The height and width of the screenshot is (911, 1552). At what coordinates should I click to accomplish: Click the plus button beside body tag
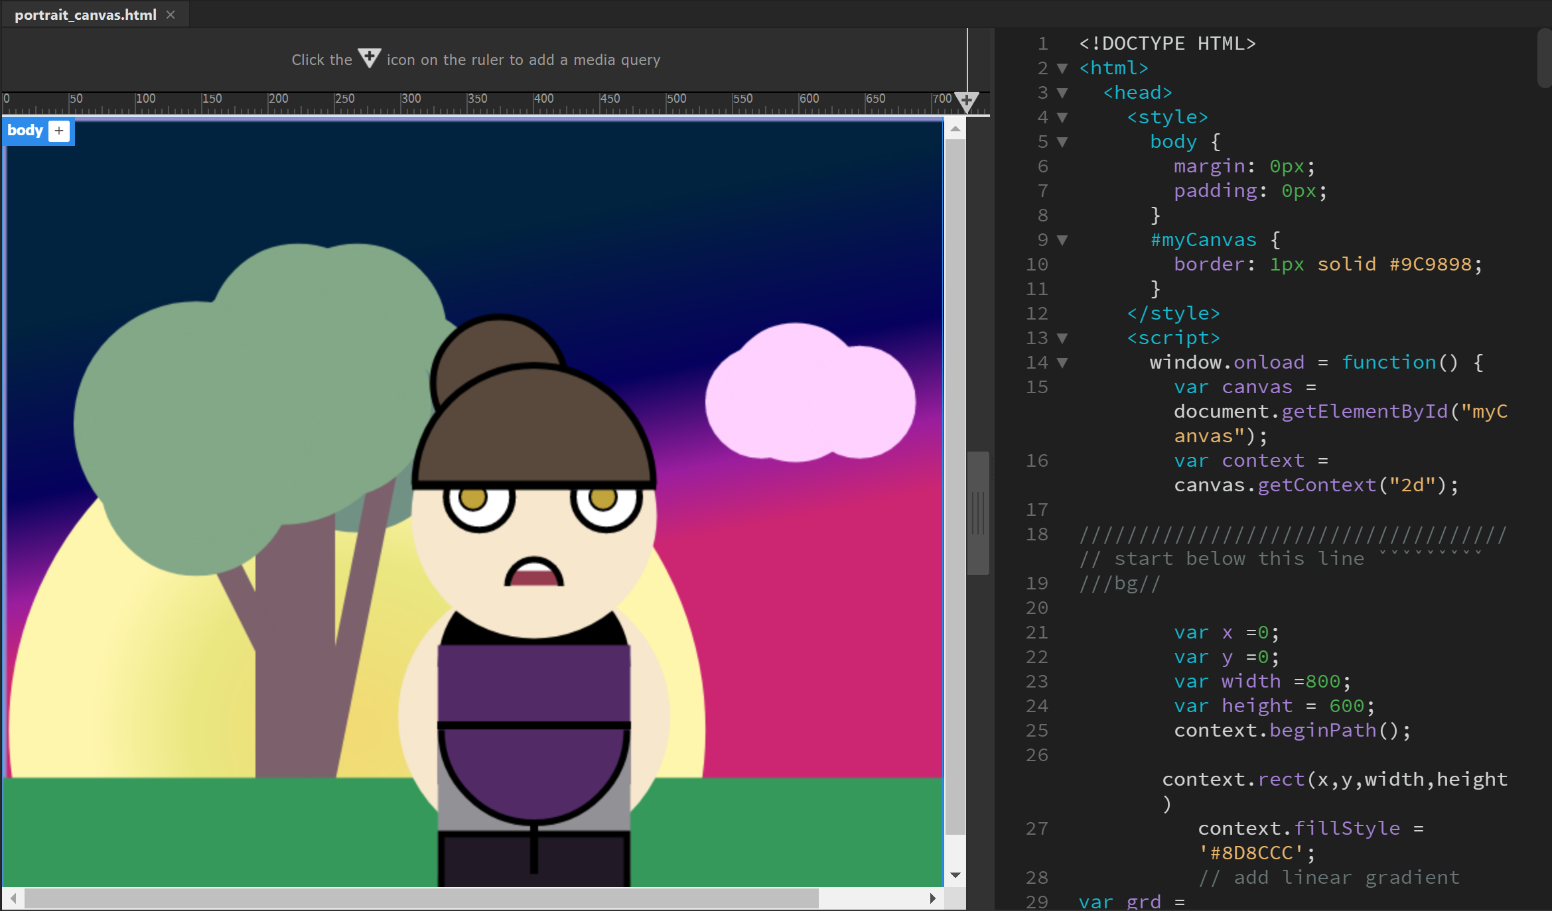(x=59, y=131)
